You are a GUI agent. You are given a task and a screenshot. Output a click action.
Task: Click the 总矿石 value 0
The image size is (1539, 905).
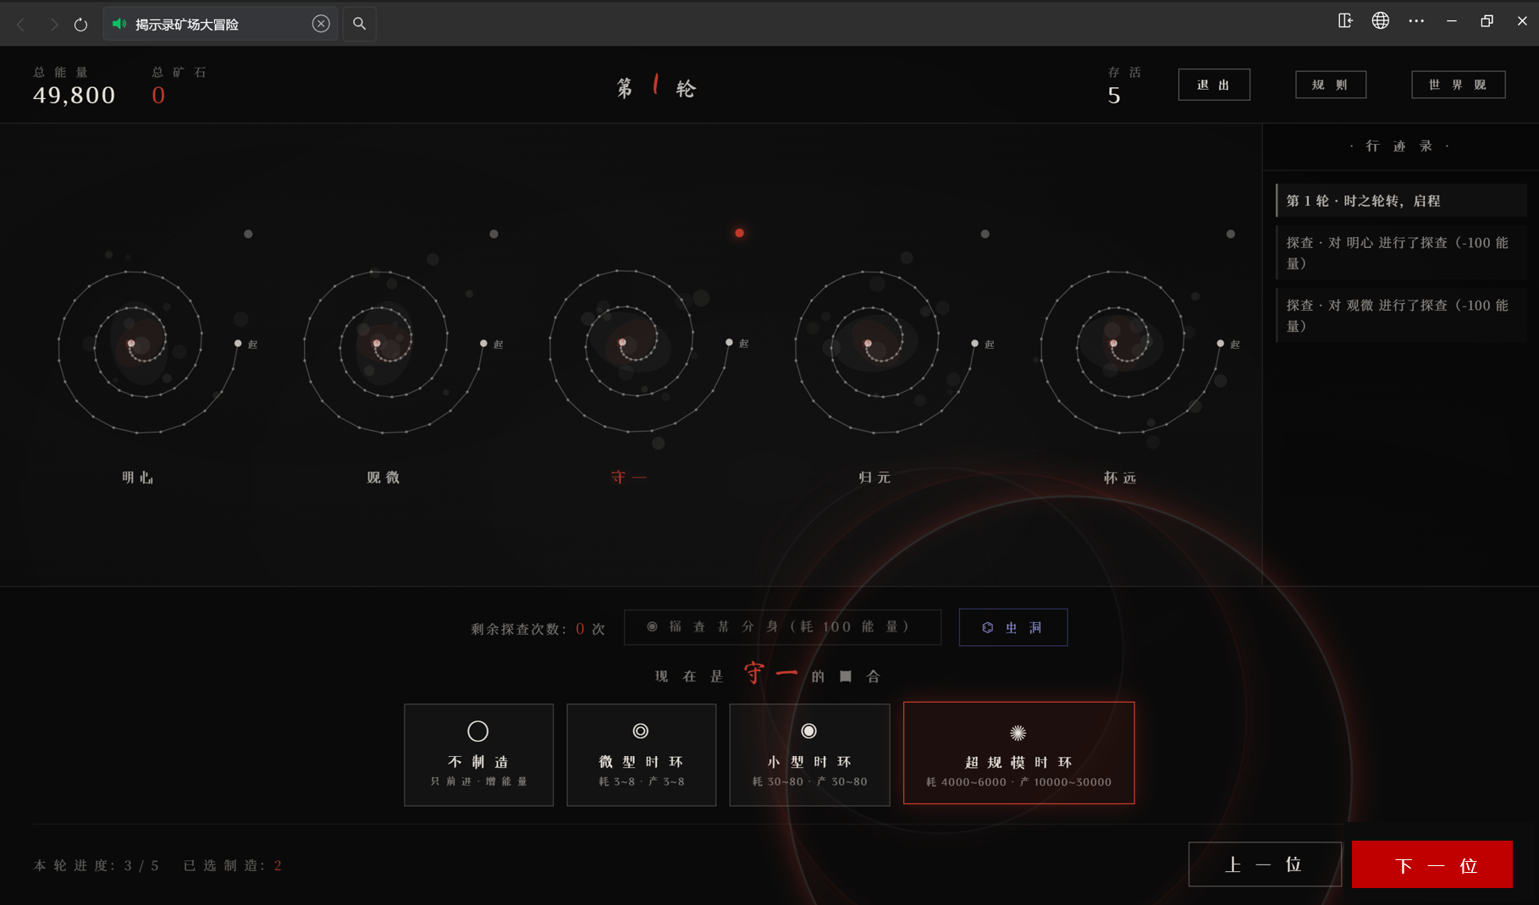158,95
